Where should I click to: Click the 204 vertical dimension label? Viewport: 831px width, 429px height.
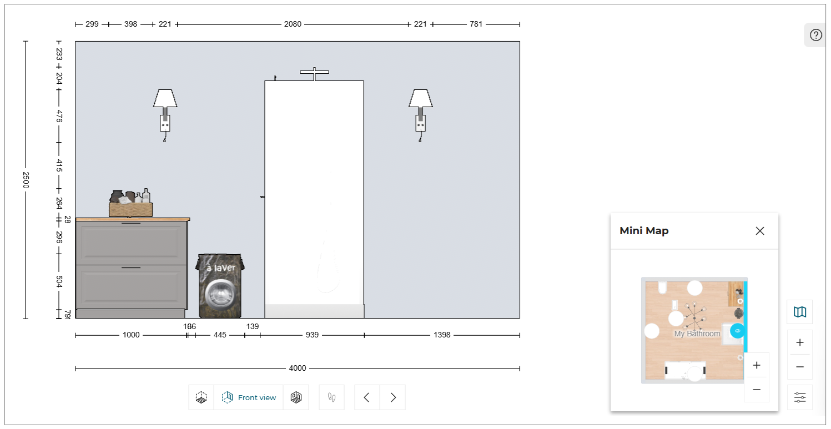click(59, 78)
